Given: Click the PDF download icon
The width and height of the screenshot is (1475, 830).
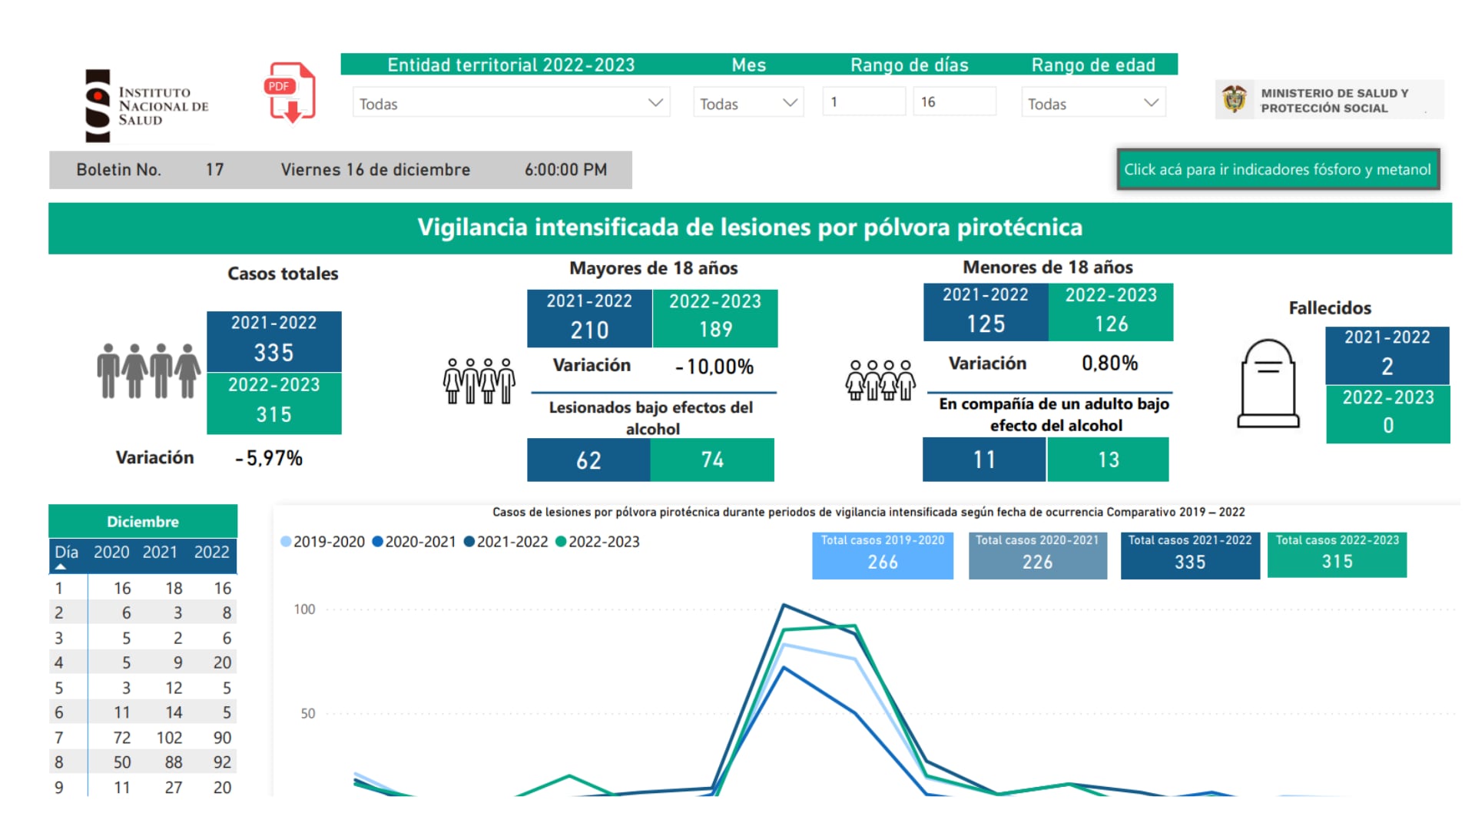Looking at the screenshot, I should coord(290,92).
